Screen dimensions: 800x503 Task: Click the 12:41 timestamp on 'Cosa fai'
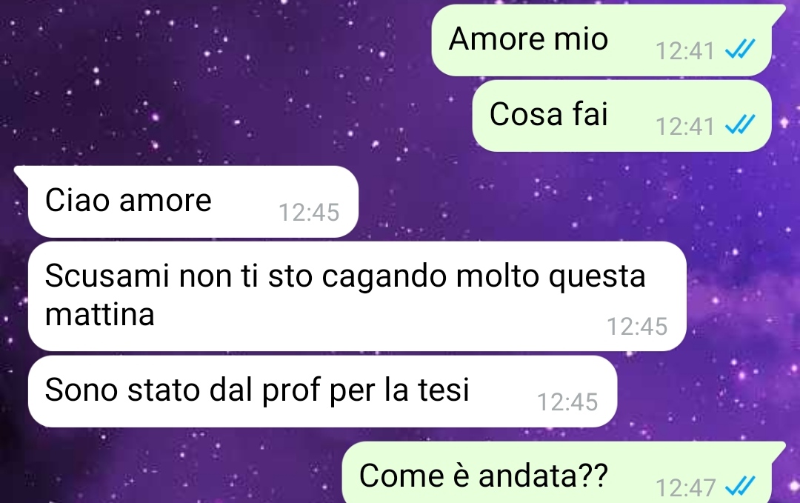point(684,126)
